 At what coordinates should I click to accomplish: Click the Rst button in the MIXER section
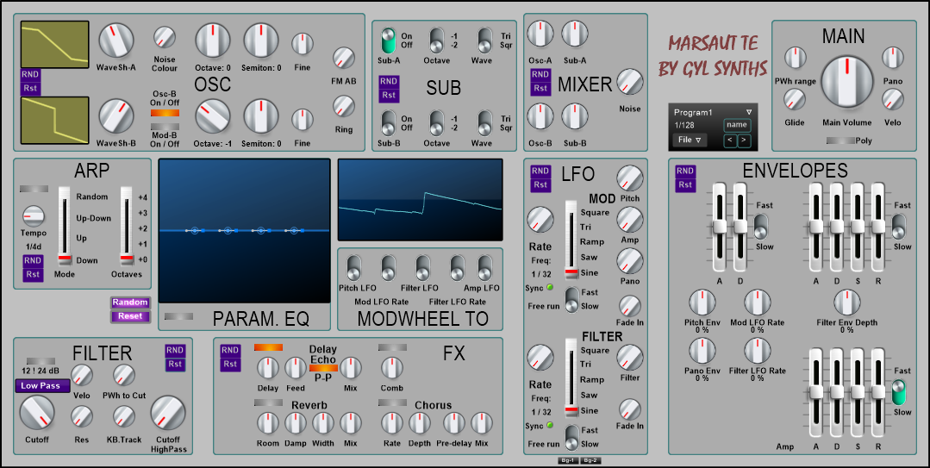point(540,88)
